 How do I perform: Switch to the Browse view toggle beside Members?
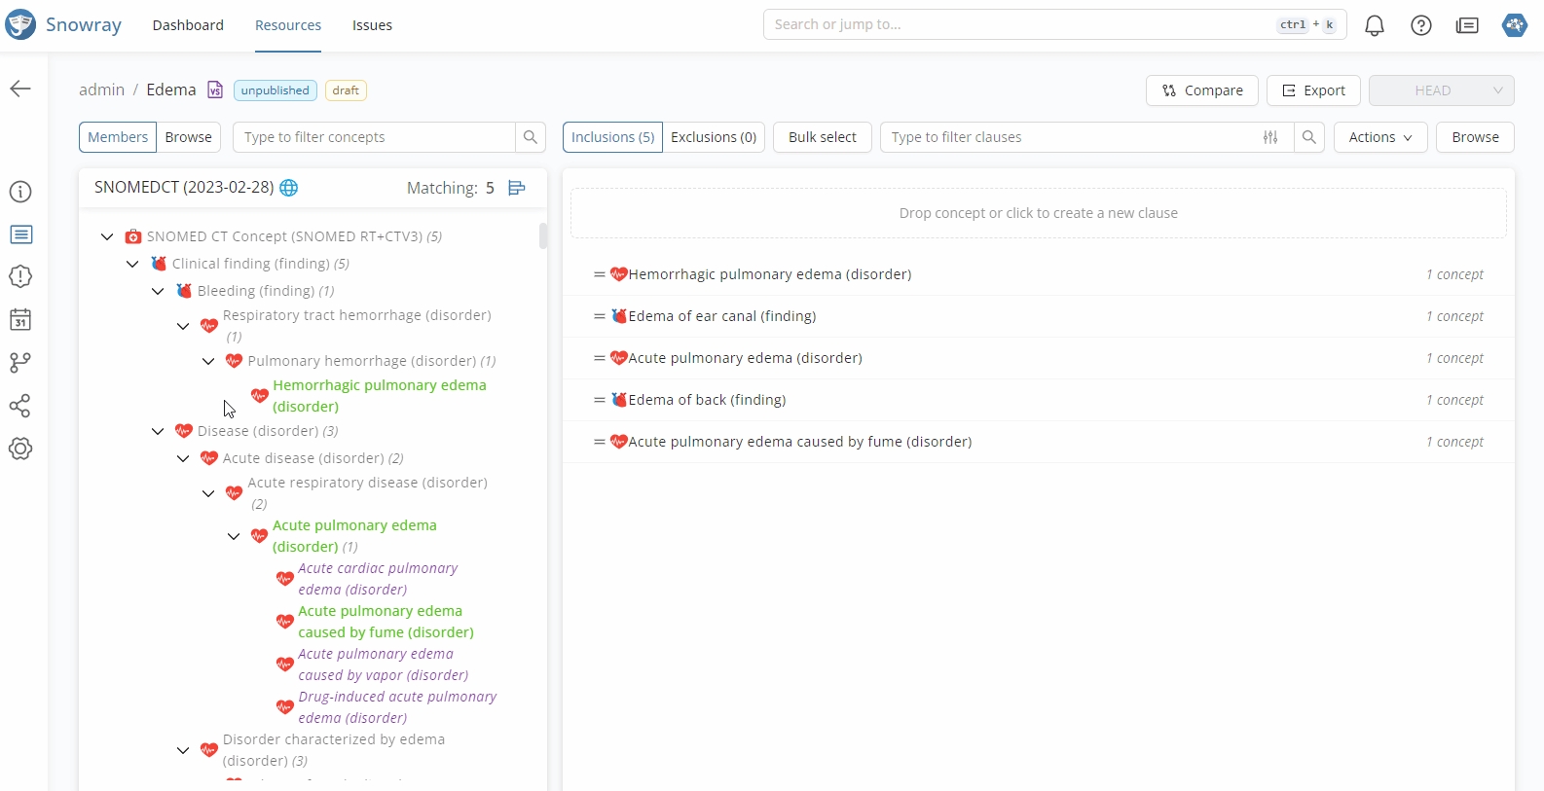coord(188,137)
